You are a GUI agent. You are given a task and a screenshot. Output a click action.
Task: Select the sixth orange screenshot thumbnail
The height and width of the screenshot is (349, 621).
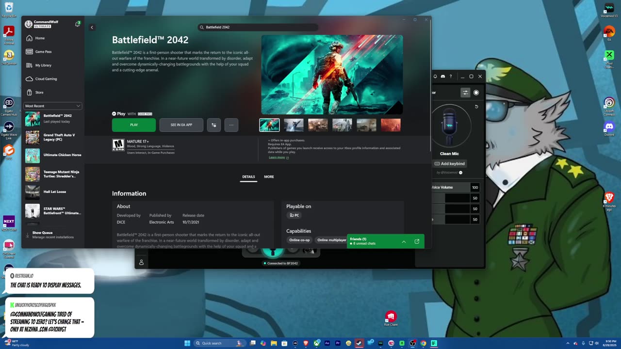point(391,125)
